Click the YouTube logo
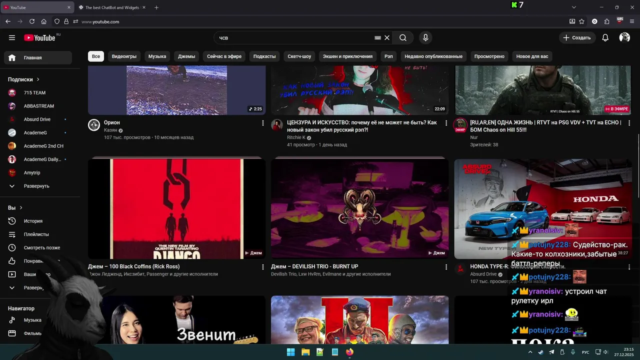 coord(40,37)
